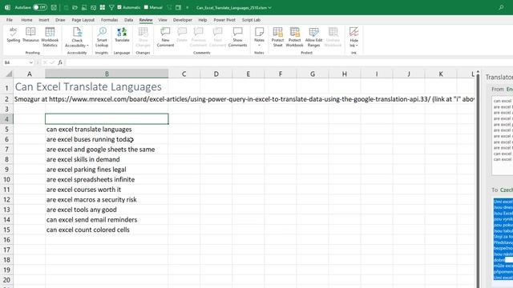
Task: Expand the Name Box dropdown
Action: pyautogui.click(x=31, y=62)
